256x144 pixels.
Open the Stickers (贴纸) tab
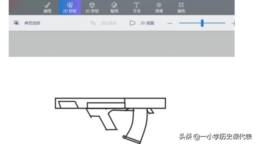(x=114, y=8)
